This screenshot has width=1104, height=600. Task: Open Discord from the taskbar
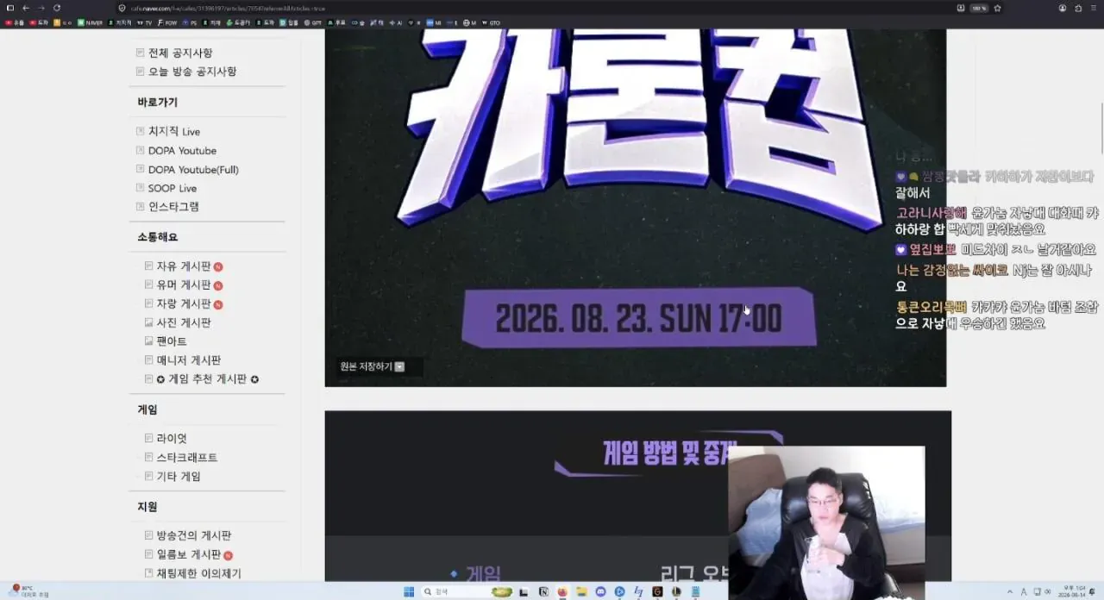click(x=600, y=592)
